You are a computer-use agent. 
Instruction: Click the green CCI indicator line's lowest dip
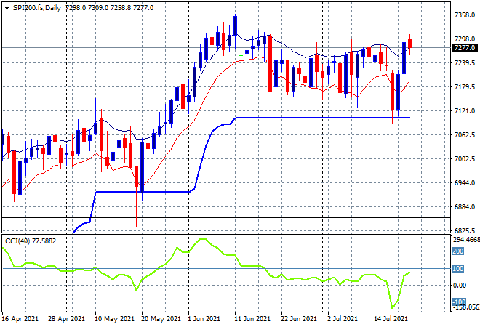pyautogui.click(x=392, y=307)
